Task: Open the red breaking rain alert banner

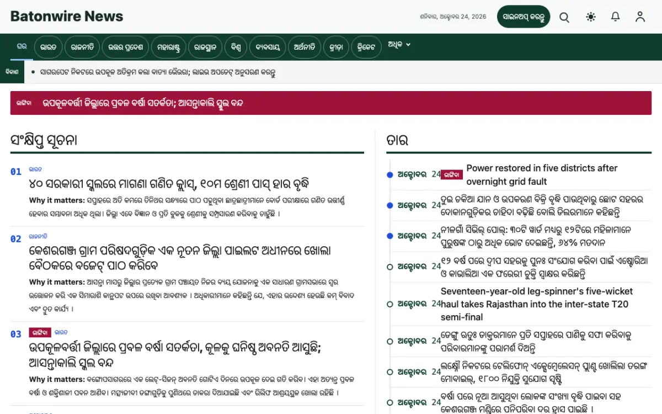Action: [x=331, y=103]
